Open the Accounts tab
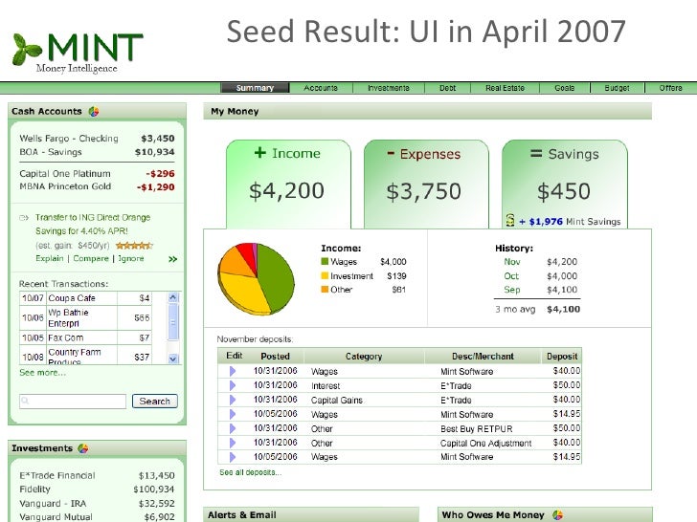 pyautogui.click(x=321, y=88)
